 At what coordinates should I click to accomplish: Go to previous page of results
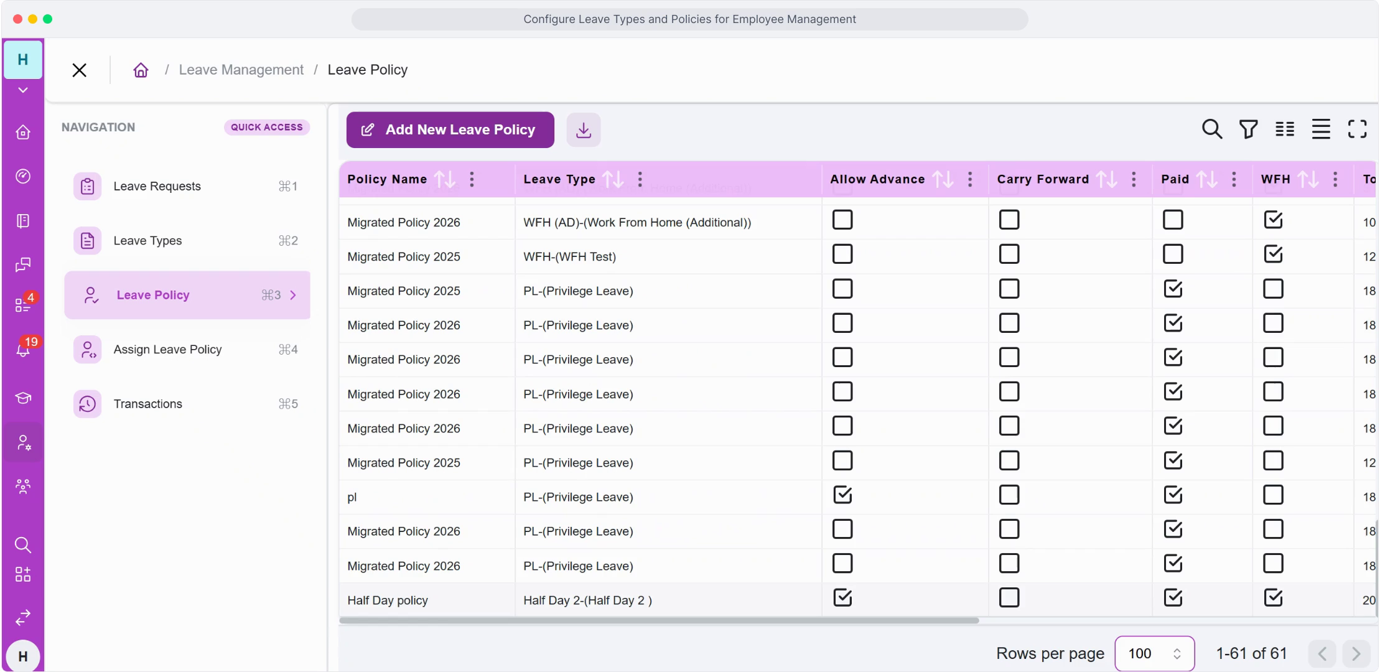[1322, 654]
